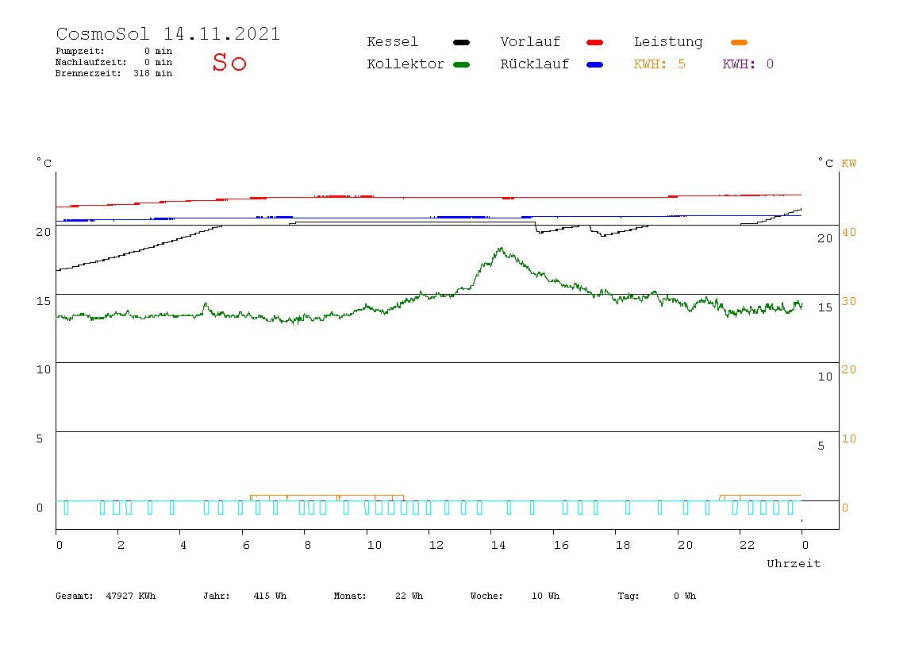Screen dimensions: 911x645
Task: Click hour '22' on time axis
Action: [748, 546]
